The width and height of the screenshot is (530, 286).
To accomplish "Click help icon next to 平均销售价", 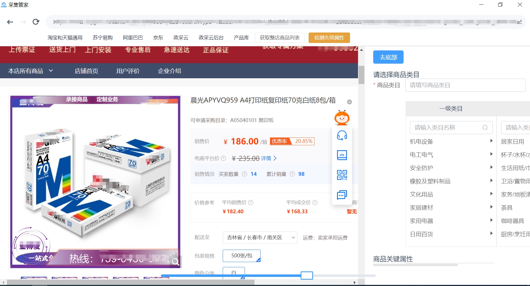I will (251, 203).
